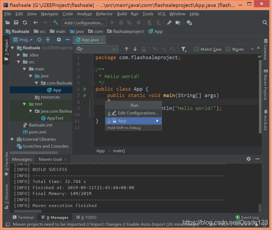The image size is (272, 230).
Task: Click the Collapse All icon in Project panel
Action: click(48, 40)
